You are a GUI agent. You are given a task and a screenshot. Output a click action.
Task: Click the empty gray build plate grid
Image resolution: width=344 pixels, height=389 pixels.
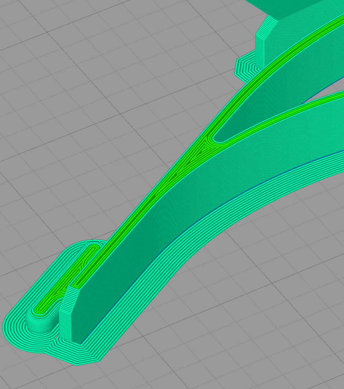tap(93, 94)
